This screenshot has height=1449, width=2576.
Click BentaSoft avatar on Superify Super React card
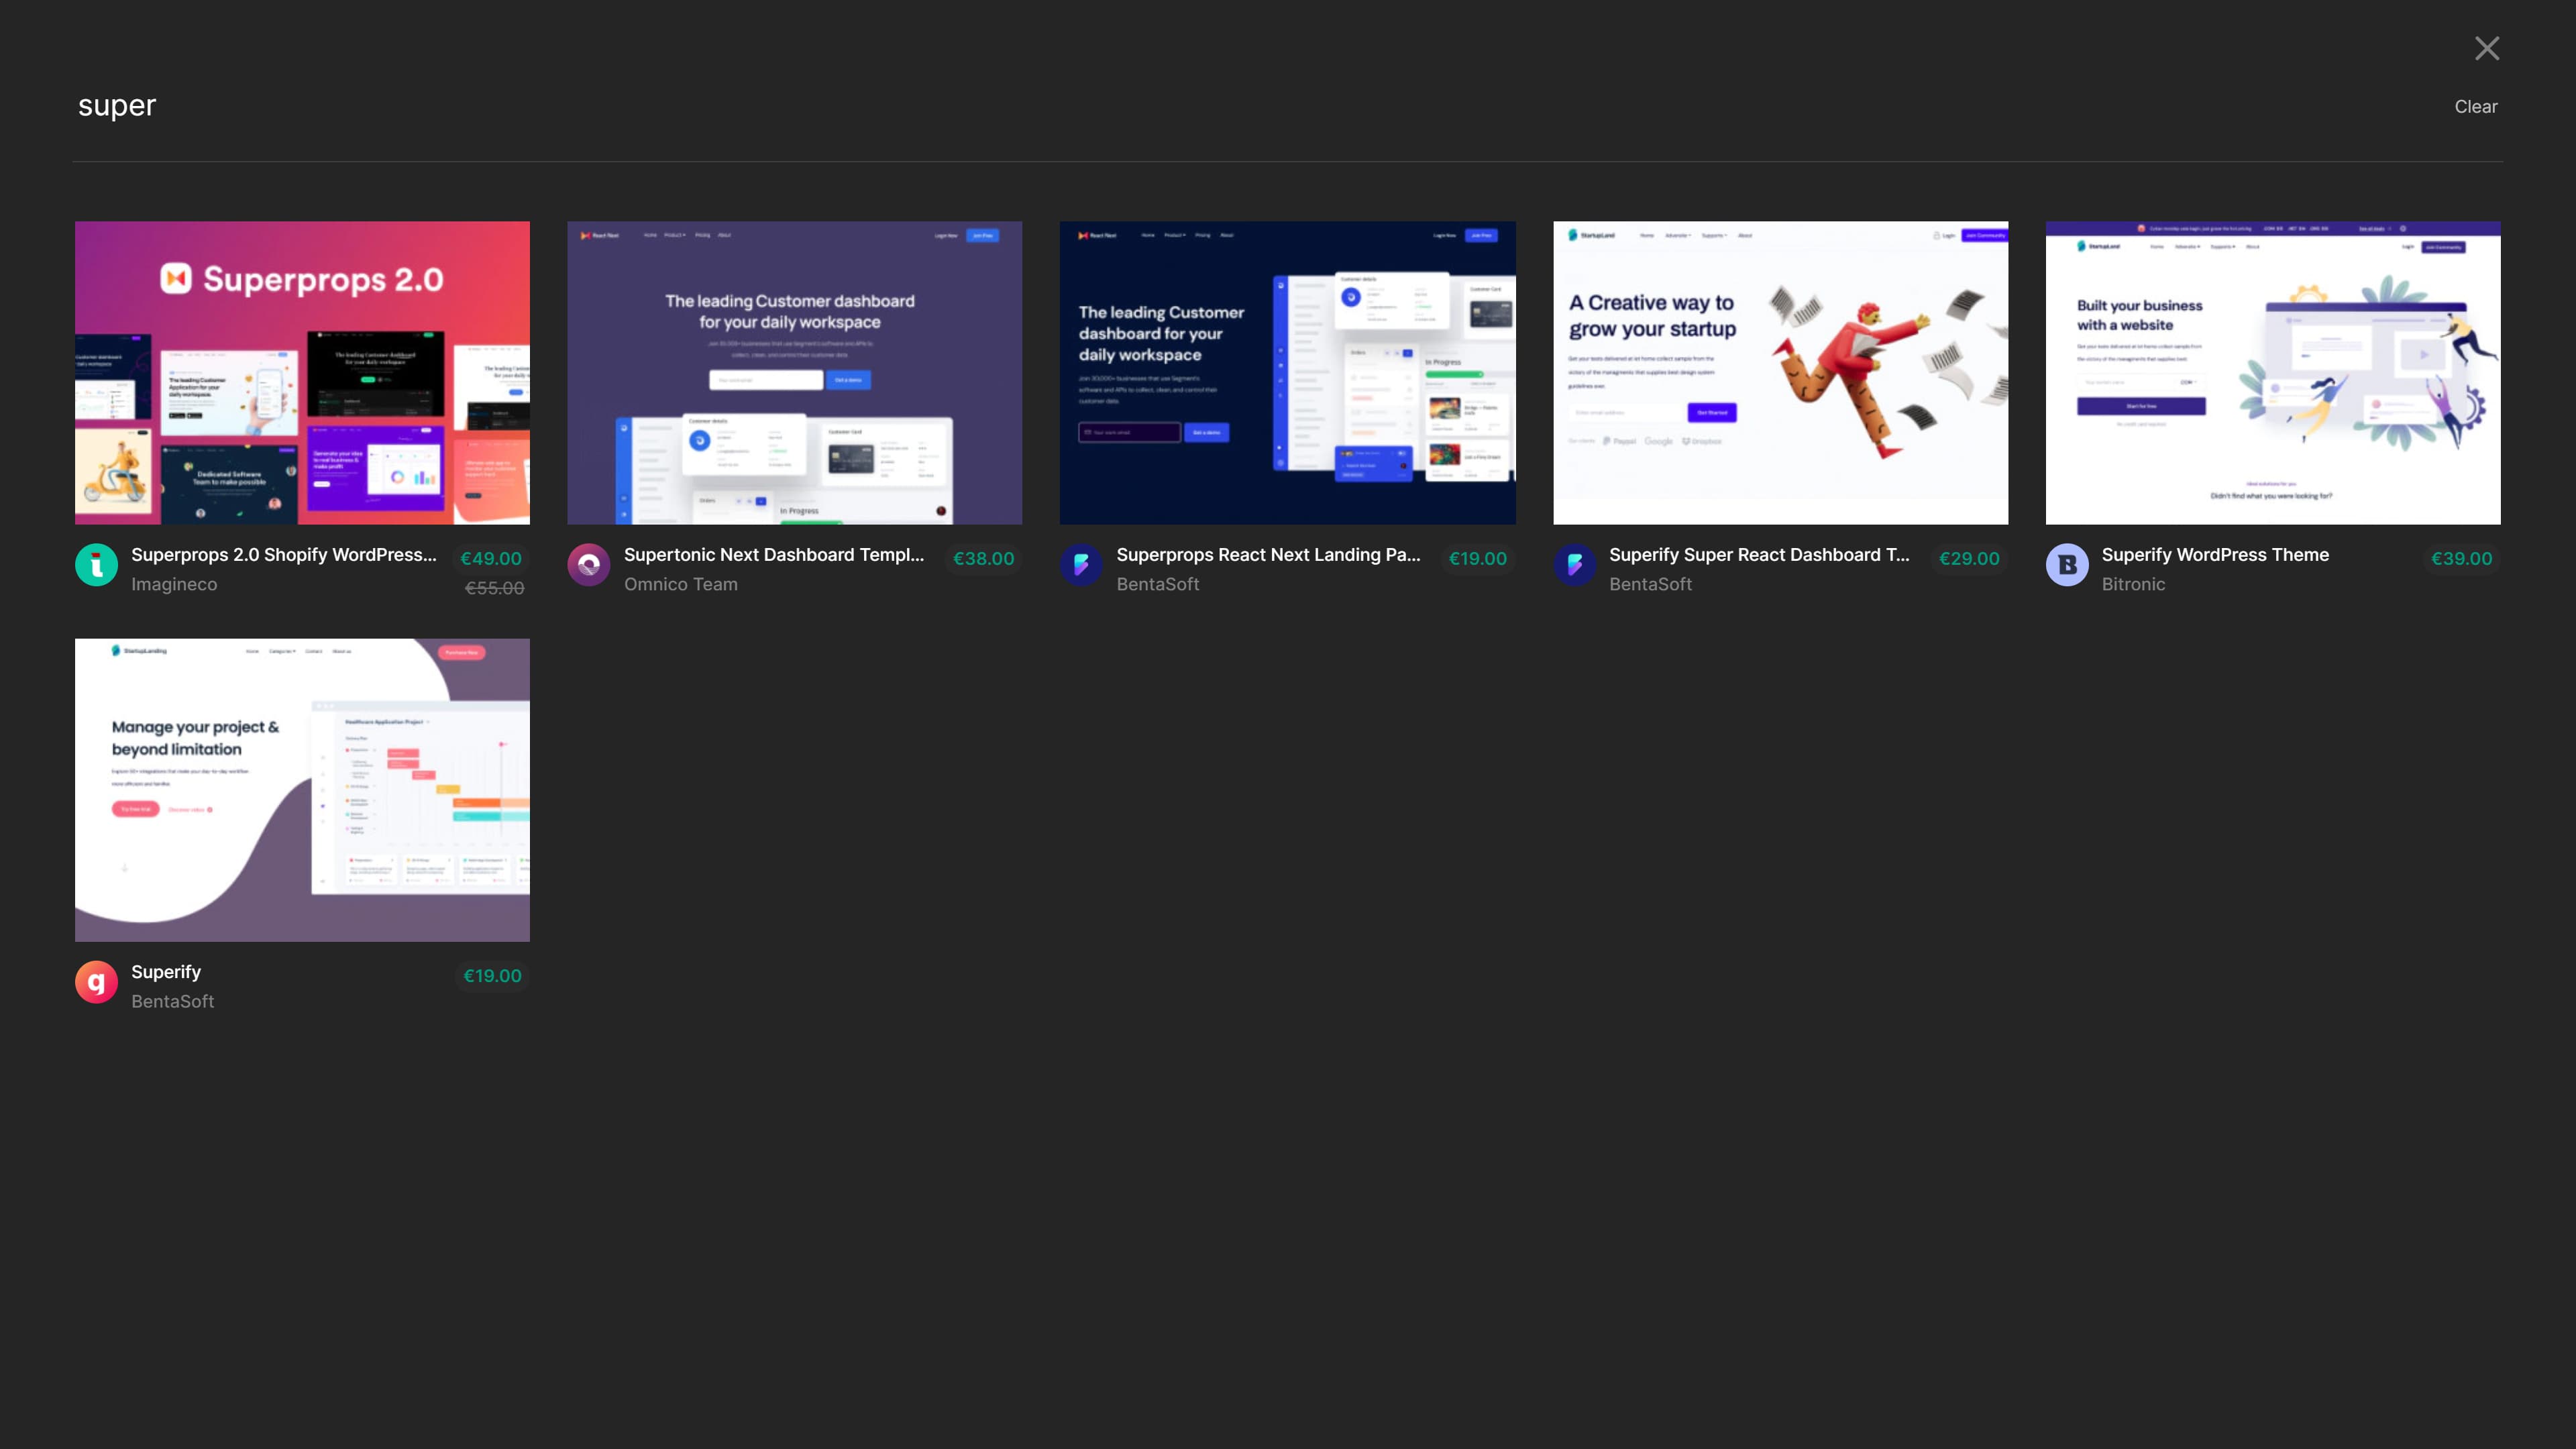pos(1574,565)
